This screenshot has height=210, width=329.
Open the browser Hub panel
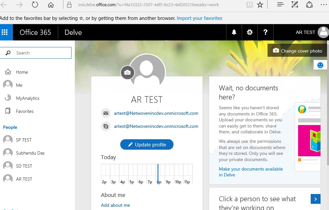pyautogui.click(x=281, y=5)
